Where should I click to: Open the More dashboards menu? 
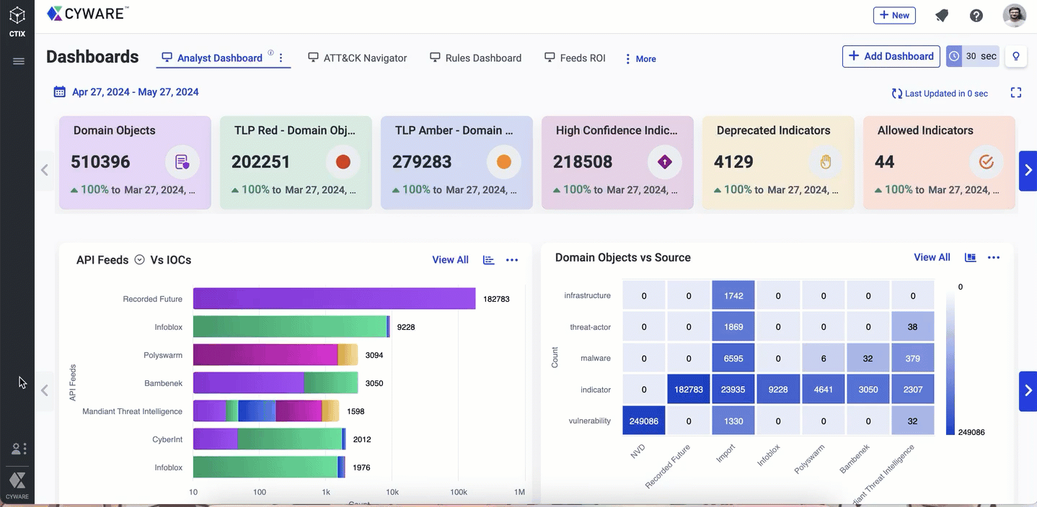640,59
